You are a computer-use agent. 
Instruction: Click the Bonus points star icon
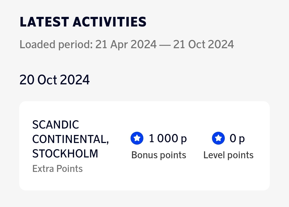pyautogui.click(x=137, y=138)
